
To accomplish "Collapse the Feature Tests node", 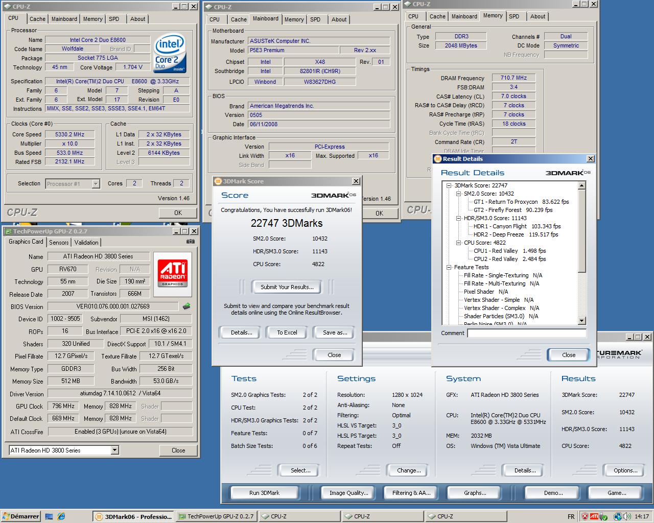I will tap(449, 267).
